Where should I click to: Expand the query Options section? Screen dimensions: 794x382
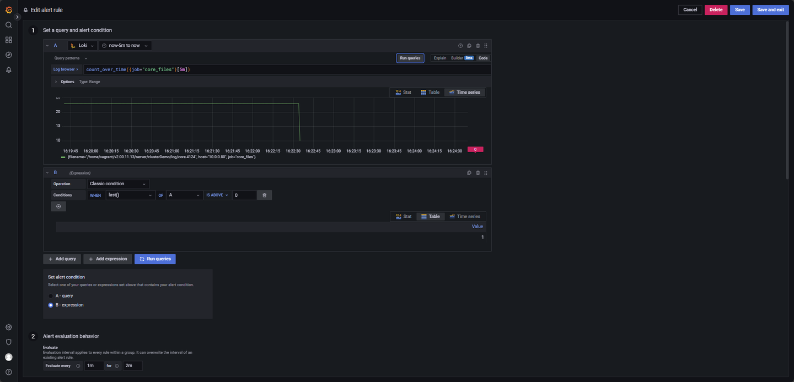tap(64, 82)
